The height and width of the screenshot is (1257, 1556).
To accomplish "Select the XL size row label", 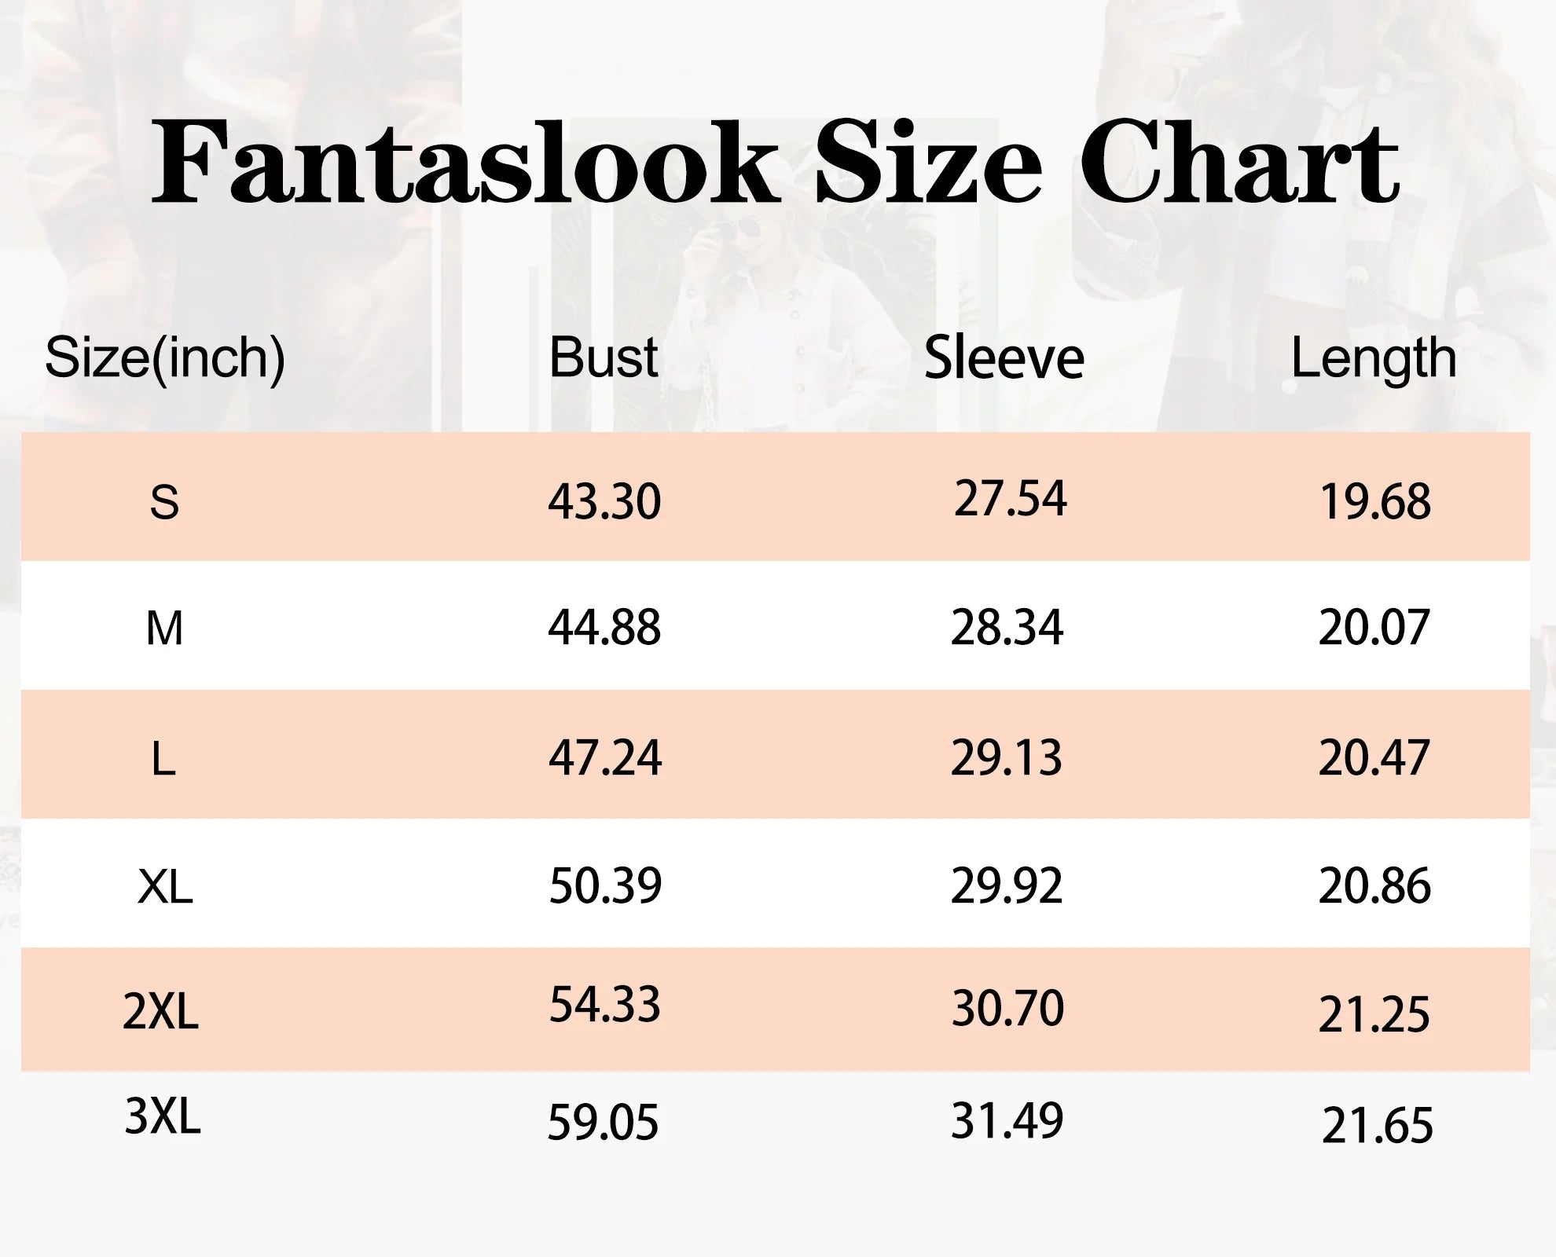I will pos(165,887).
